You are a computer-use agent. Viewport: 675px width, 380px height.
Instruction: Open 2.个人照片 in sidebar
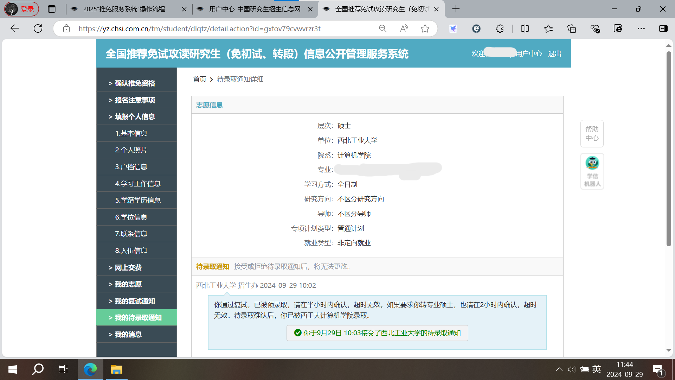(x=137, y=150)
